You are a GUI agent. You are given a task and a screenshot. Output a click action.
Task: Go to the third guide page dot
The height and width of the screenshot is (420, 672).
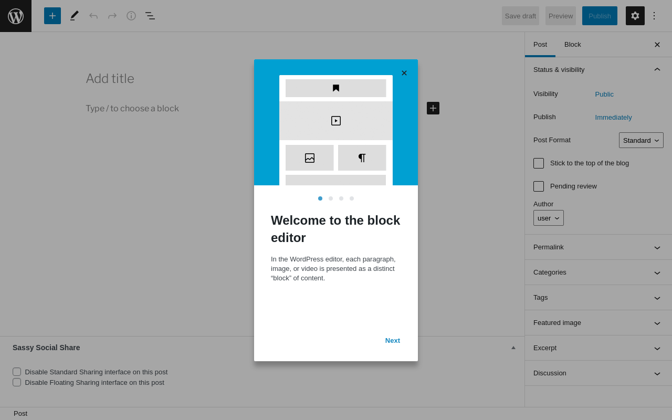tap(341, 198)
